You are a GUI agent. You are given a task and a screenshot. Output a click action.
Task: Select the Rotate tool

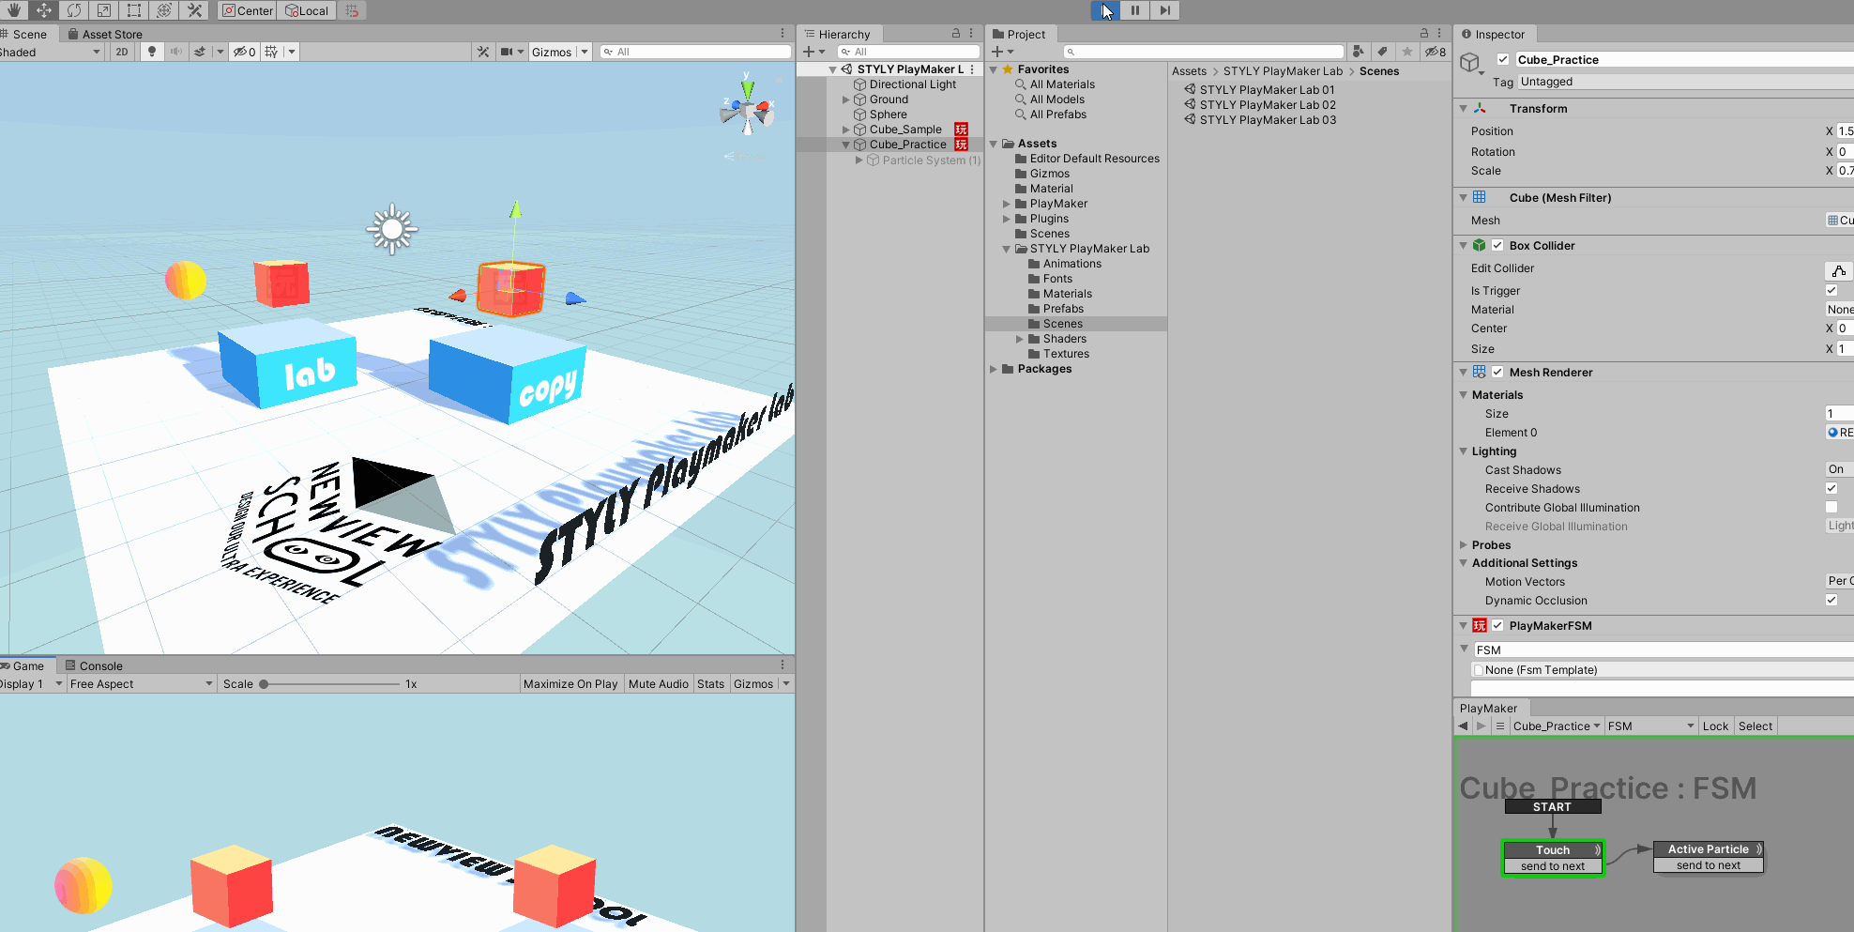click(73, 10)
